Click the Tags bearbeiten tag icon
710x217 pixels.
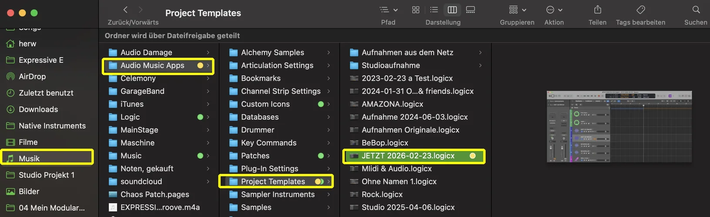640,10
